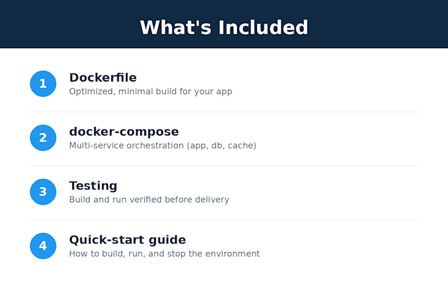
Task: Click the Dockerfile heading
Action: (x=103, y=78)
